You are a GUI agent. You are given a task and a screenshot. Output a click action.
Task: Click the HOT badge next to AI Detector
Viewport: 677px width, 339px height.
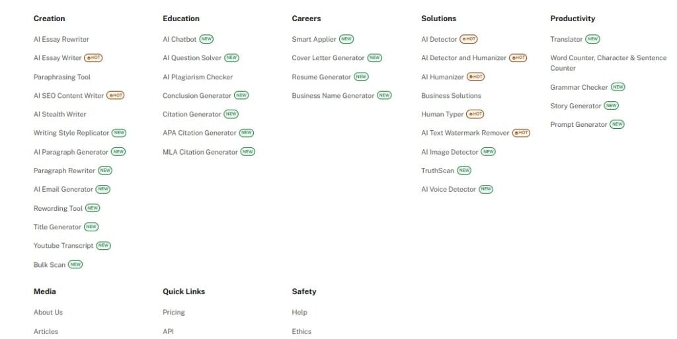(x=469, y=40)
